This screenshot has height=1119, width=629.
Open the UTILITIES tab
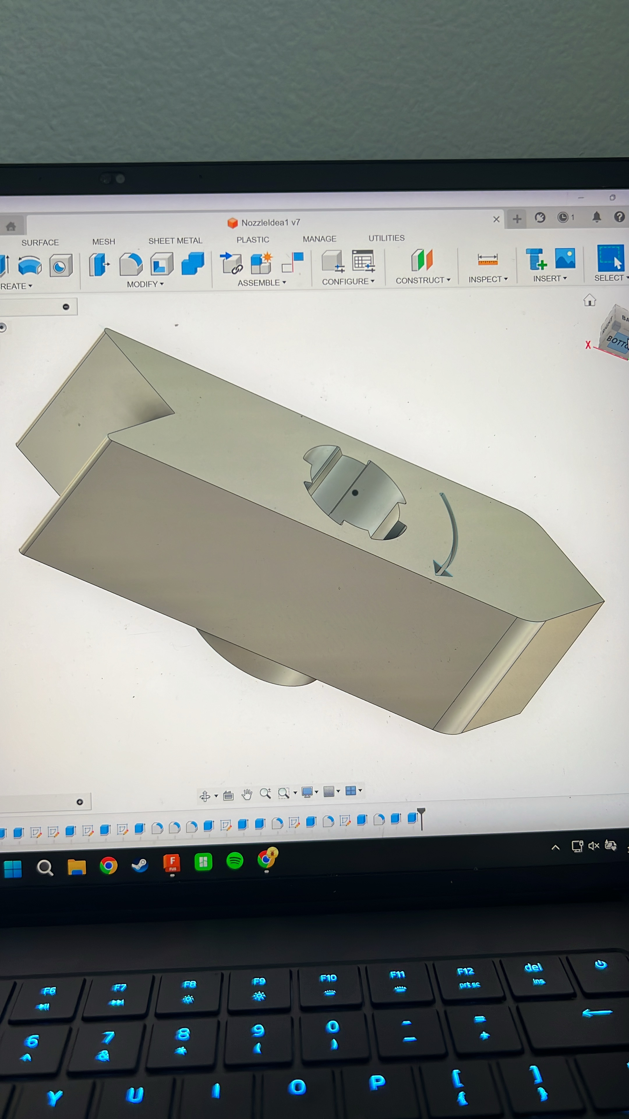(x=386, y=238)
